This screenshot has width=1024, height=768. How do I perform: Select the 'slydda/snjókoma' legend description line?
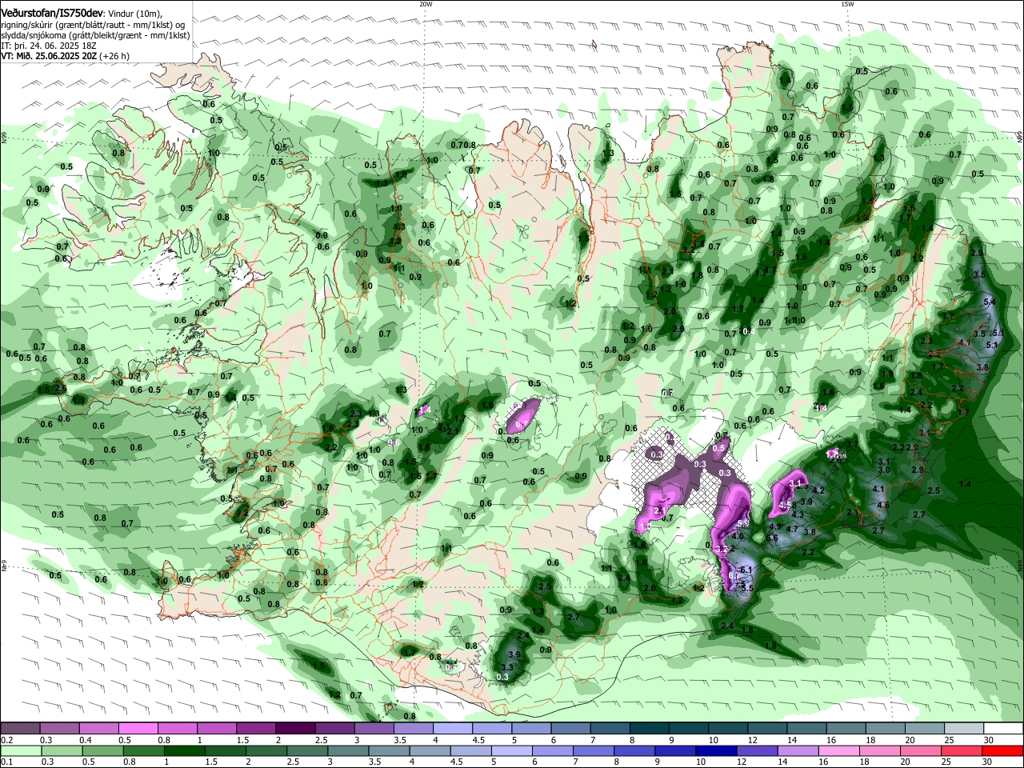tap(95, 36)
